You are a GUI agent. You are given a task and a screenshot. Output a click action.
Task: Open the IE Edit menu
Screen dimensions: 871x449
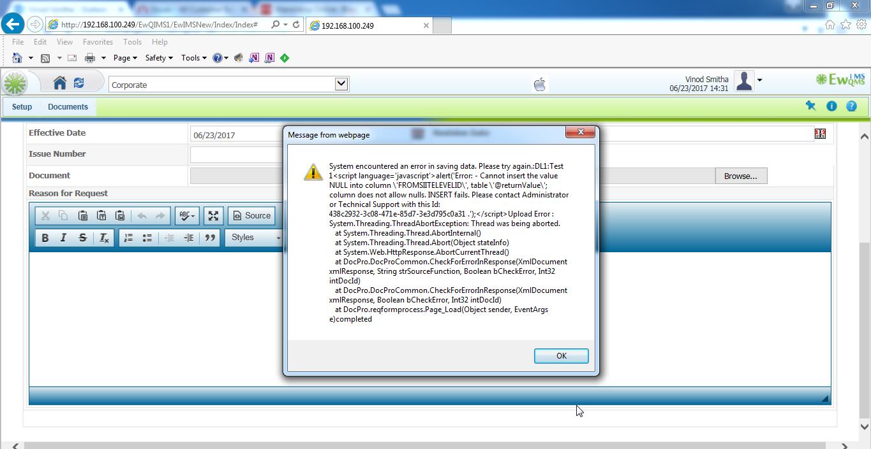40,42
